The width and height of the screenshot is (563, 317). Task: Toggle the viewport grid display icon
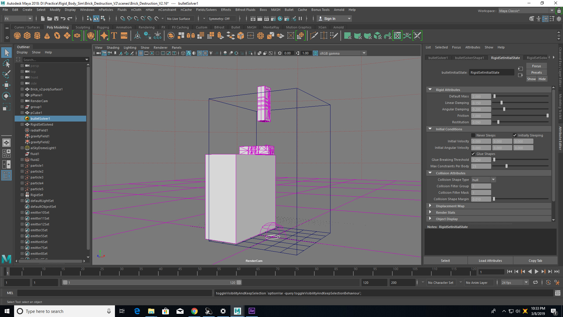(x=141, y=53)
